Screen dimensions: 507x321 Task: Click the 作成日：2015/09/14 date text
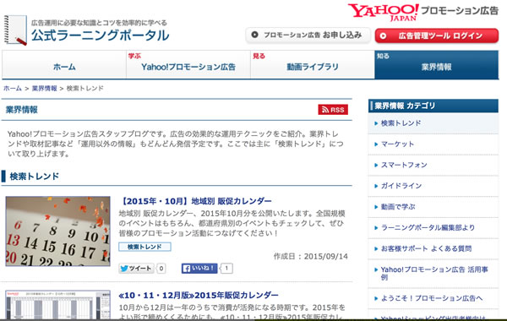coord(311,257)
